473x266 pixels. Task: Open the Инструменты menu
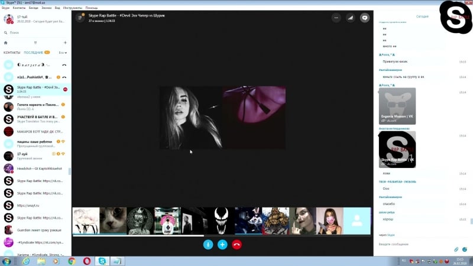[72, 8]
